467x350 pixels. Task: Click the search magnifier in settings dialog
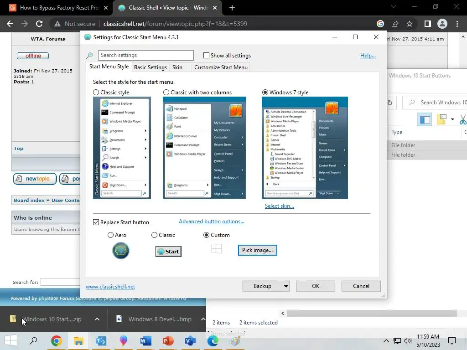tap(89, 55)
